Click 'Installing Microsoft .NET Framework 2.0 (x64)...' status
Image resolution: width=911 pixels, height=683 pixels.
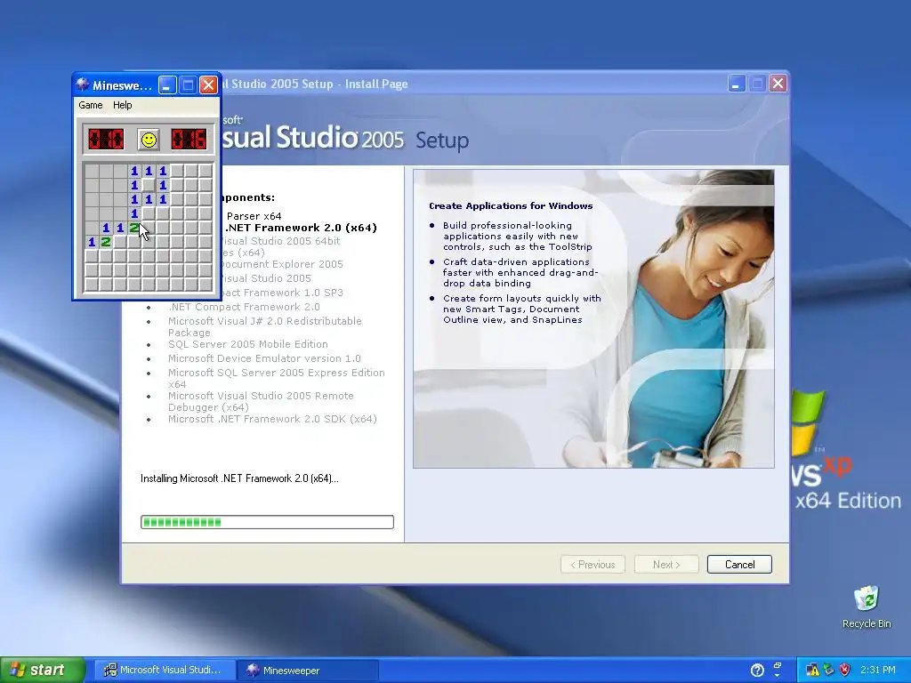tap(239, 478)
